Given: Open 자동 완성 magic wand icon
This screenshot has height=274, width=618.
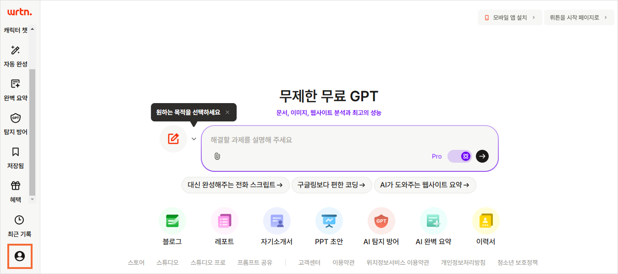Looking at the screenshot, I should click(16, 50).
